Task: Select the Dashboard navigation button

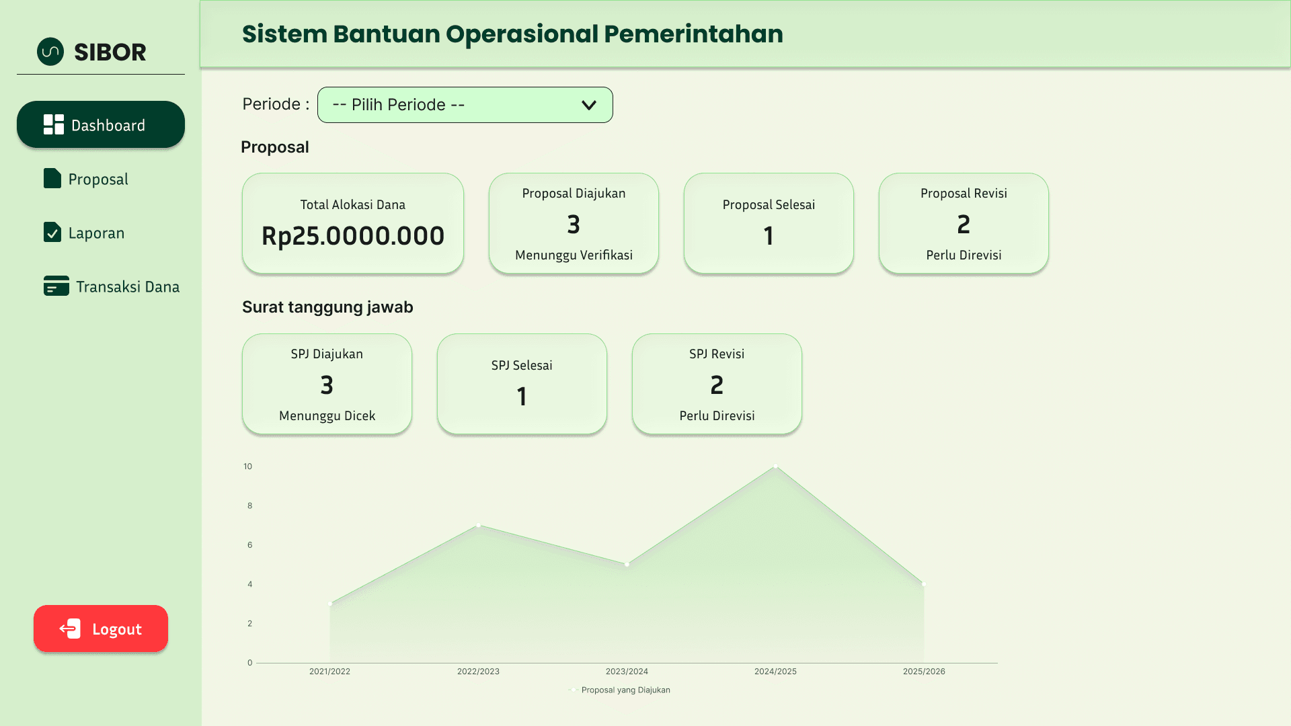Action: (100, 124)
